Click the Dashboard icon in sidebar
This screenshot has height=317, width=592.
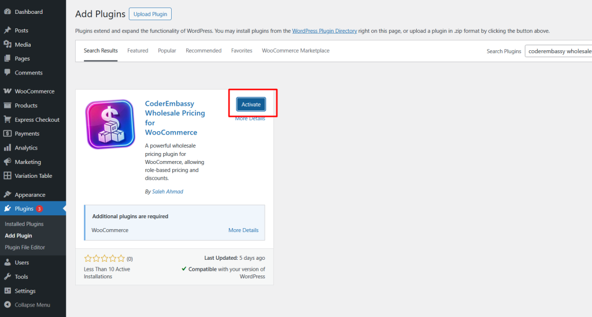[x=7, y=12]
